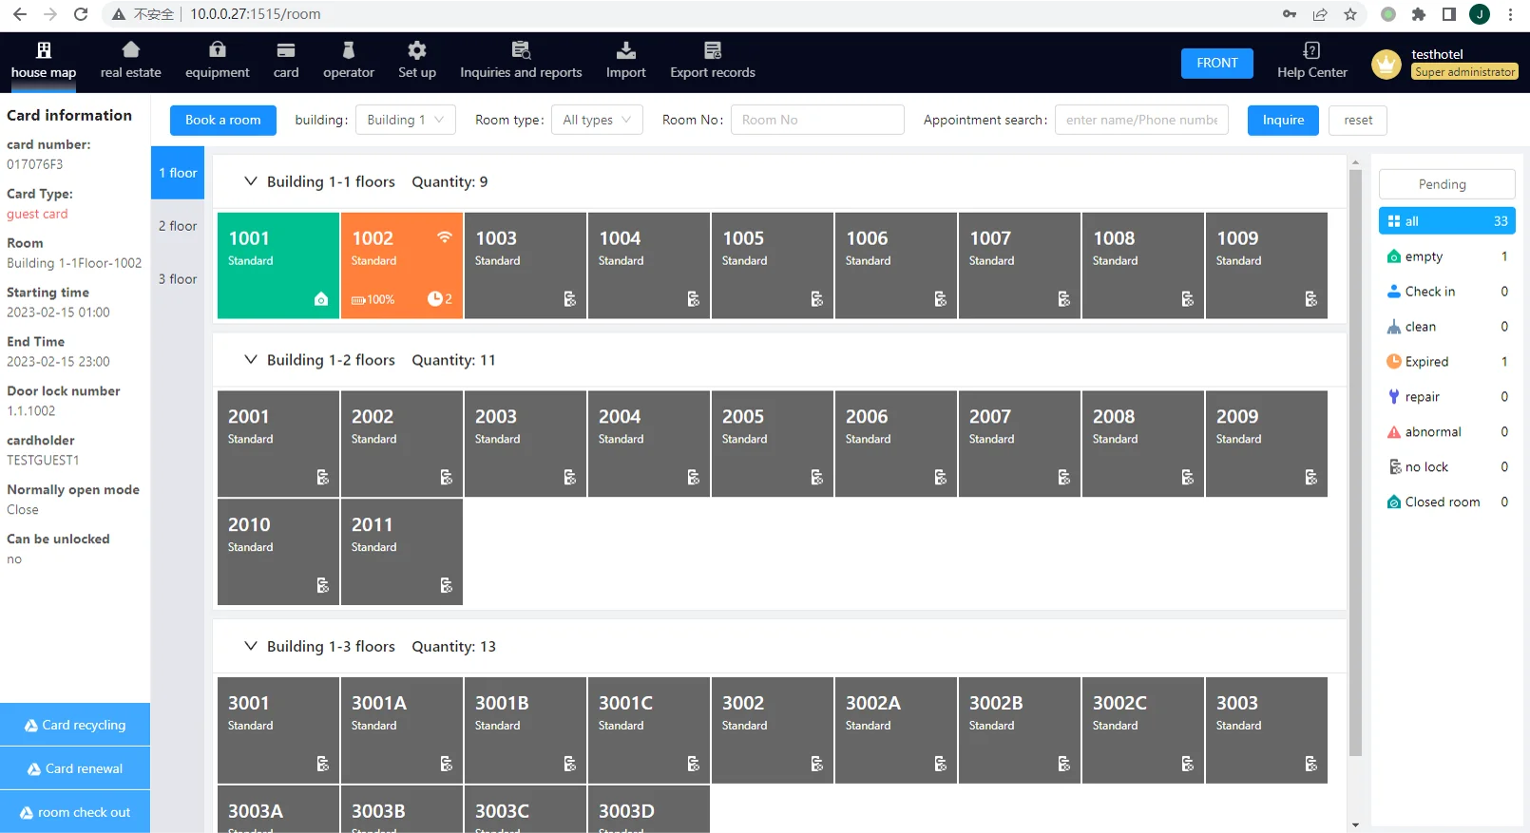Click the operator icon
Screen dimensions: 1530x833
point(349,50)
